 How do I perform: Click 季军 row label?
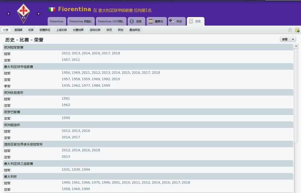[7, 86]
